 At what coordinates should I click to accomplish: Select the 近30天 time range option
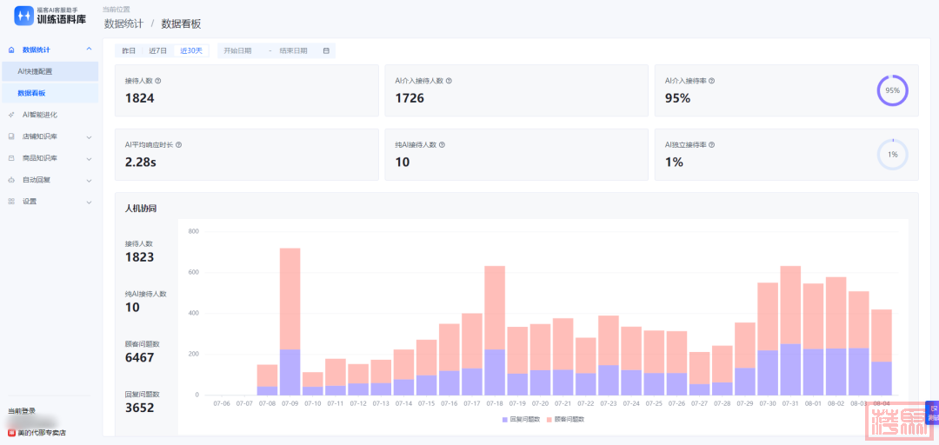pos(191,50)
